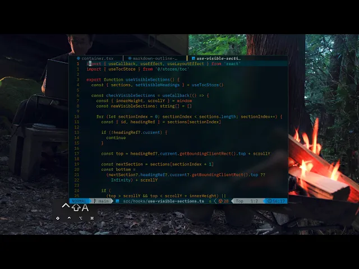Click the orange diagnostics icon next to 28
This screenshot has height=269, width=359.
coord(220,201)
